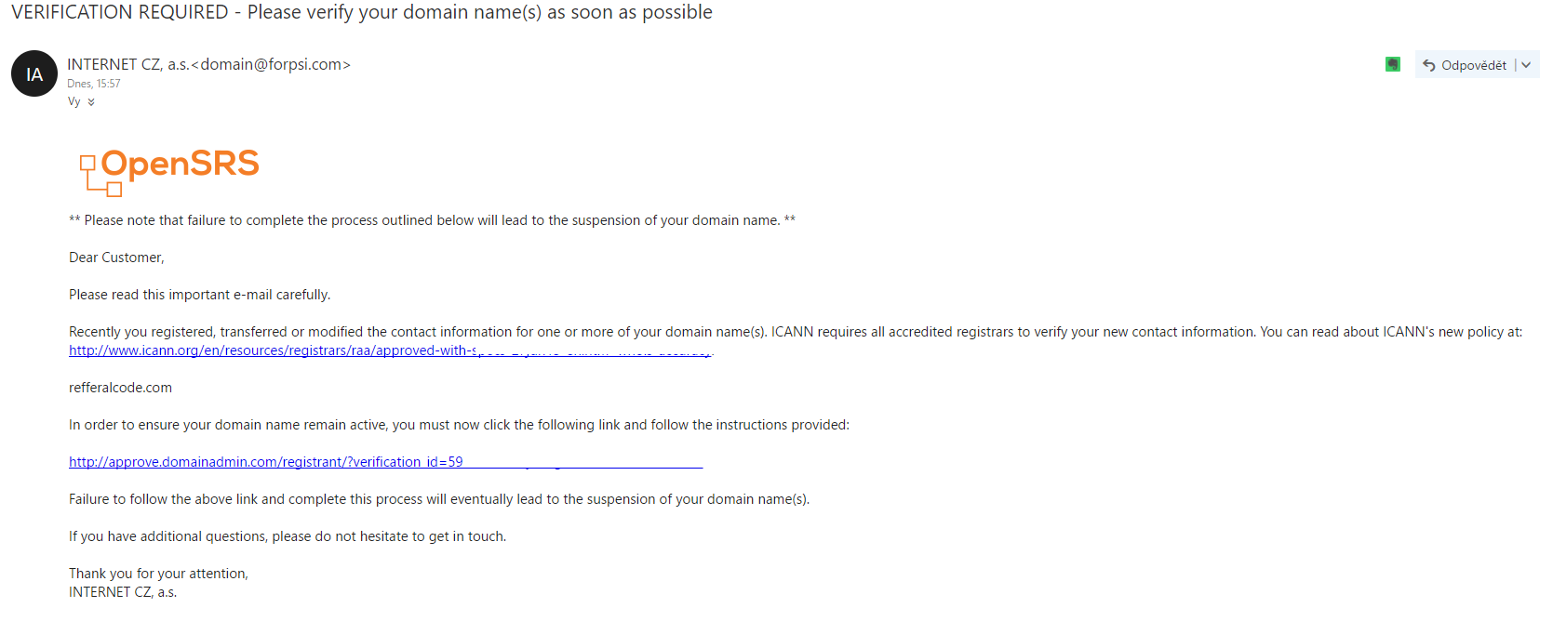The image size is (1553, 621).
Task: Click the starred suspension warning line
Action: [432, 220]
